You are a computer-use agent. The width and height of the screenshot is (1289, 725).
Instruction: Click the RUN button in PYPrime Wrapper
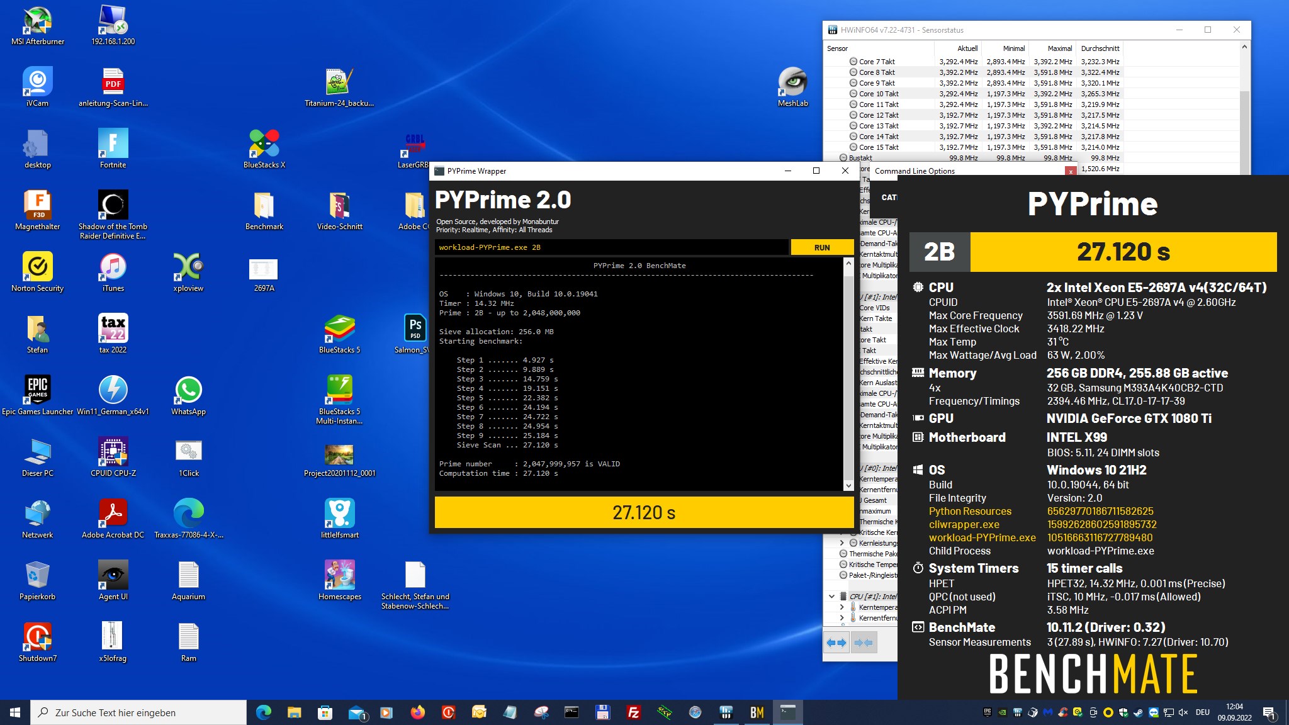click(x=822, y=247)
